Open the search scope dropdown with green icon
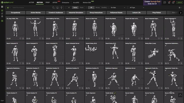The image size is (184, 103). [9, 8]
